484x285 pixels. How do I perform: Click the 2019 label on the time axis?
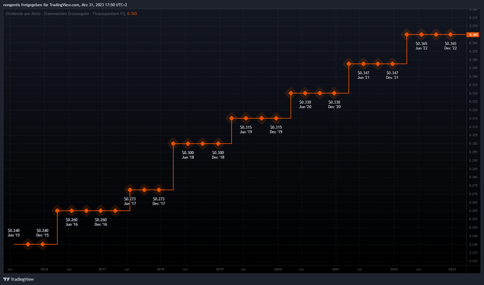coord(220,269)
